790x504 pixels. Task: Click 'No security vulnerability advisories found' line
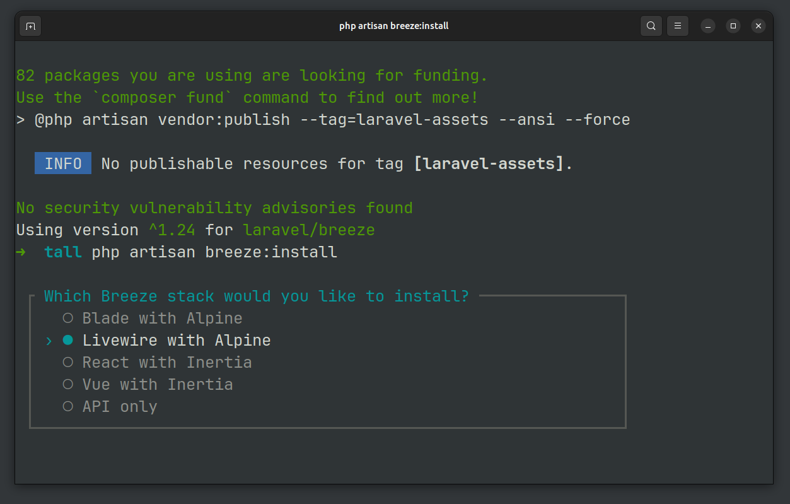click(x=214, y=208)
